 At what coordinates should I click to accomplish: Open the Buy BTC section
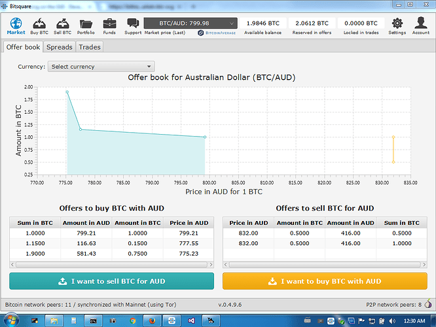(x=39, y=26)
